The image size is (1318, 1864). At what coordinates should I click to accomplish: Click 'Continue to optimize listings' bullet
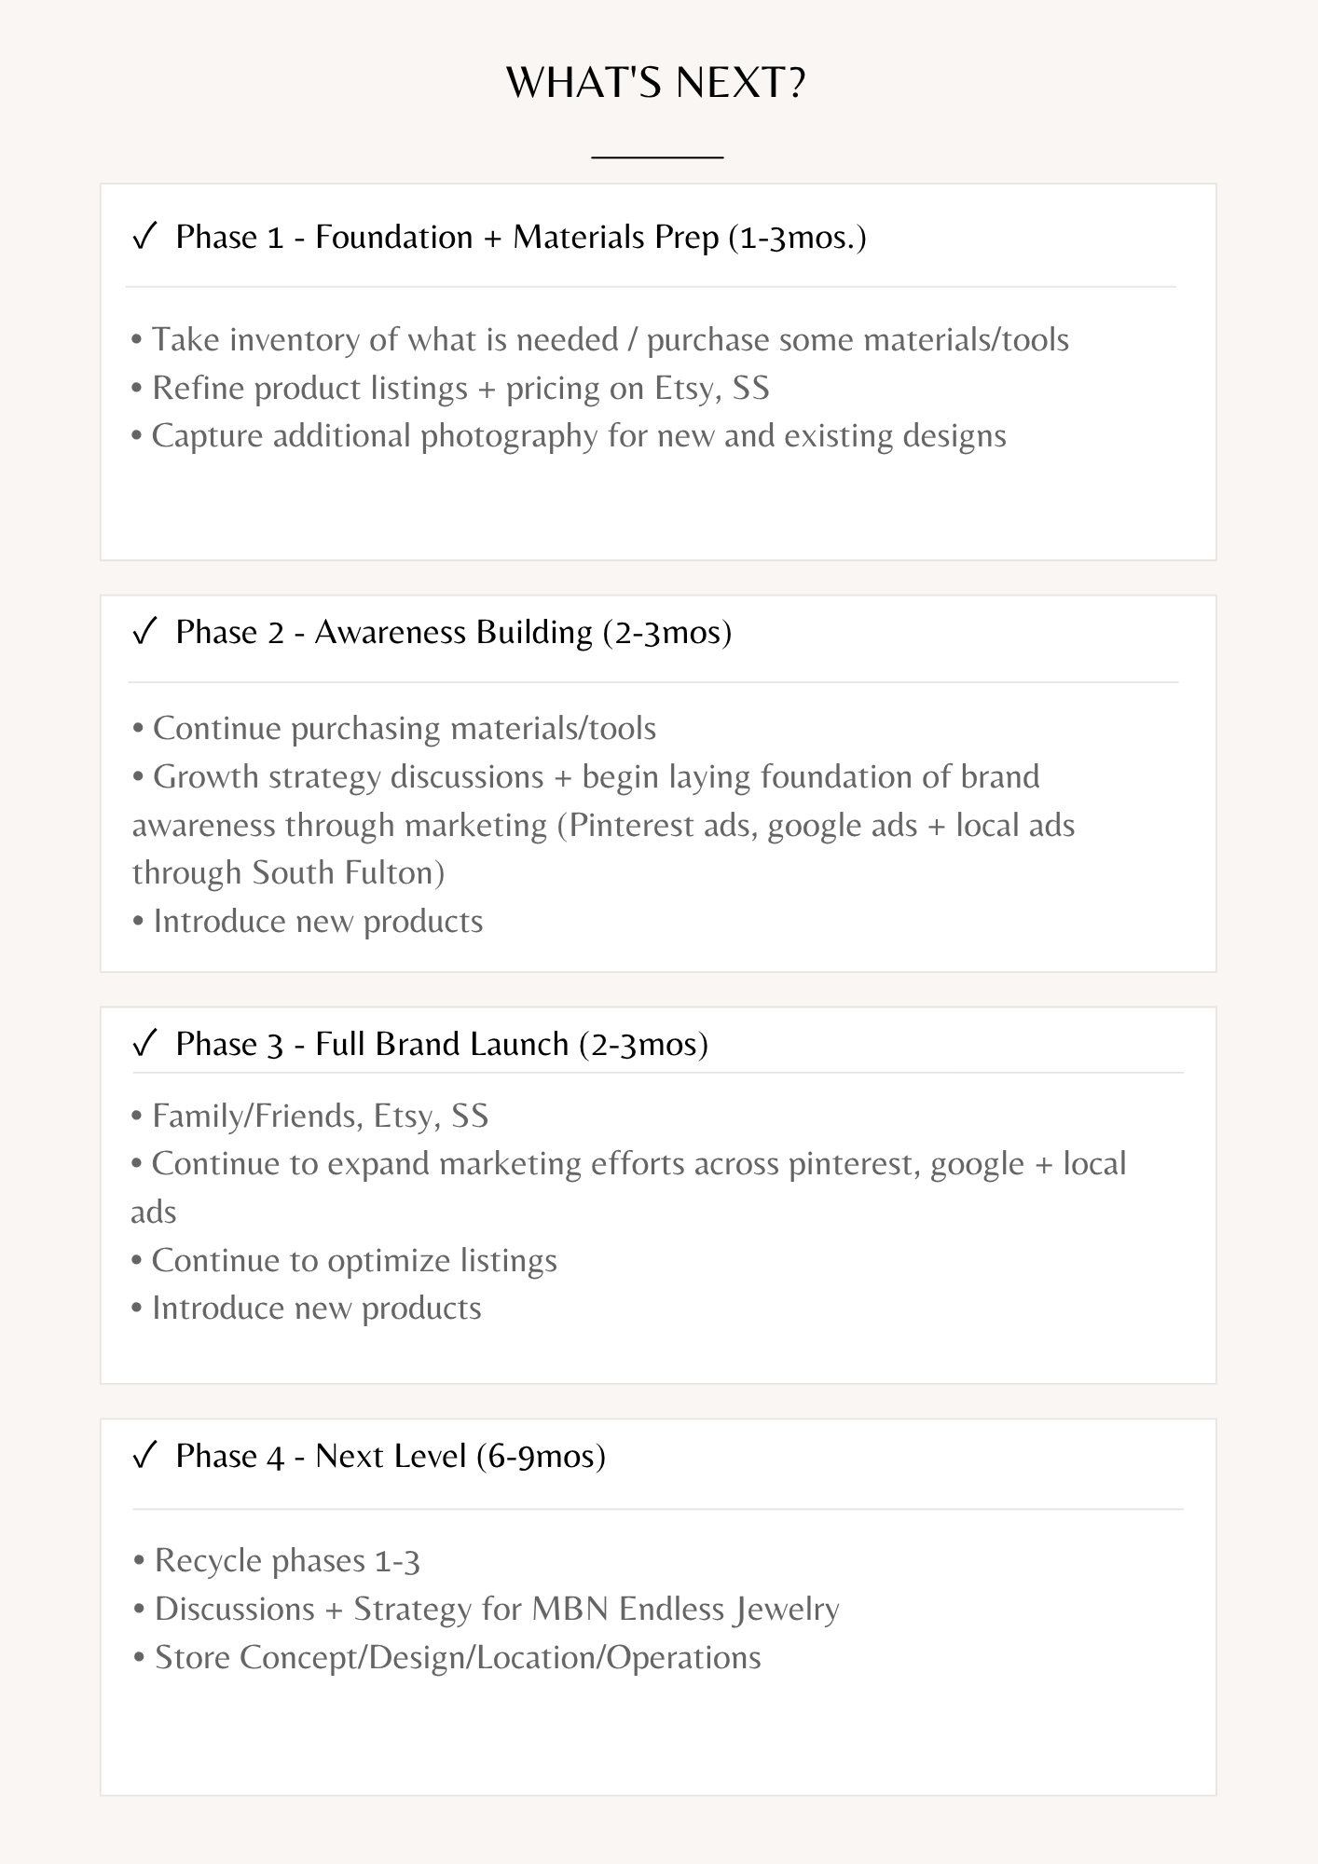pyautogui.click(x=344, y=1261)
